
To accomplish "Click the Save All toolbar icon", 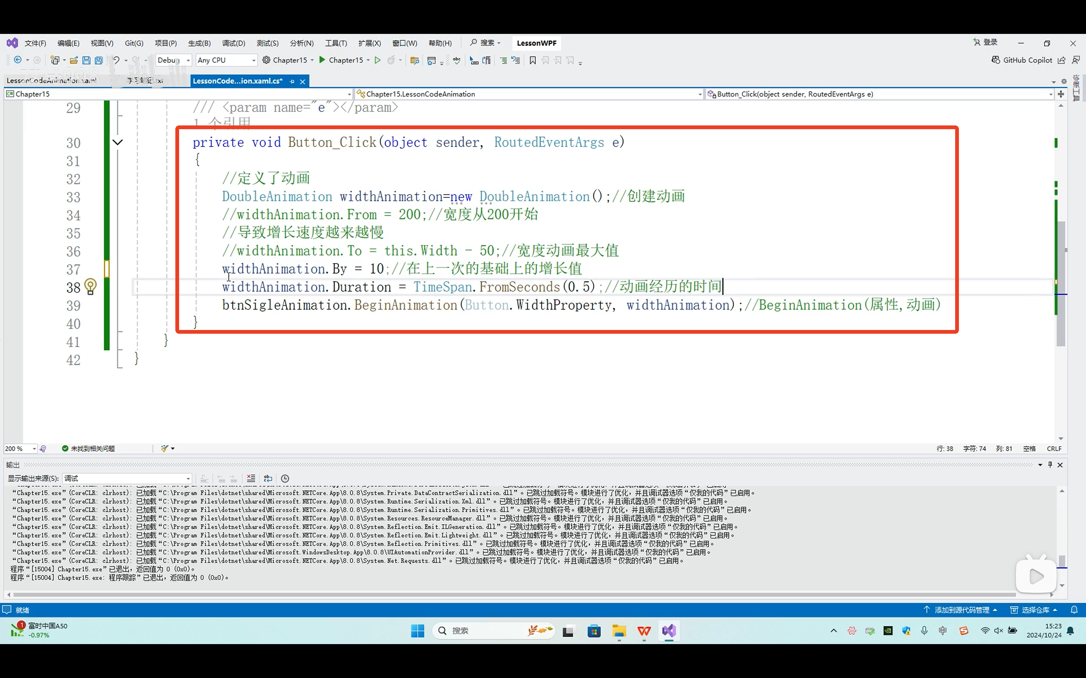I will pos(99,60).
